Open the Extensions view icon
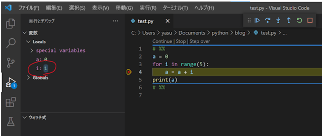This screenshot has width=322, height=136. pyautogui.click(x=10, y=102)
